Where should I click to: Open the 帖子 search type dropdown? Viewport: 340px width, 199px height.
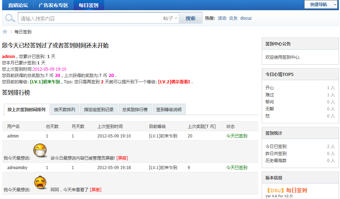(170, 18)
